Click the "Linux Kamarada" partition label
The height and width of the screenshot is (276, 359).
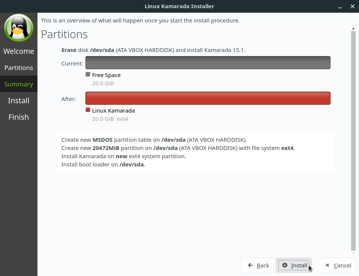click(x=113, y=111)
